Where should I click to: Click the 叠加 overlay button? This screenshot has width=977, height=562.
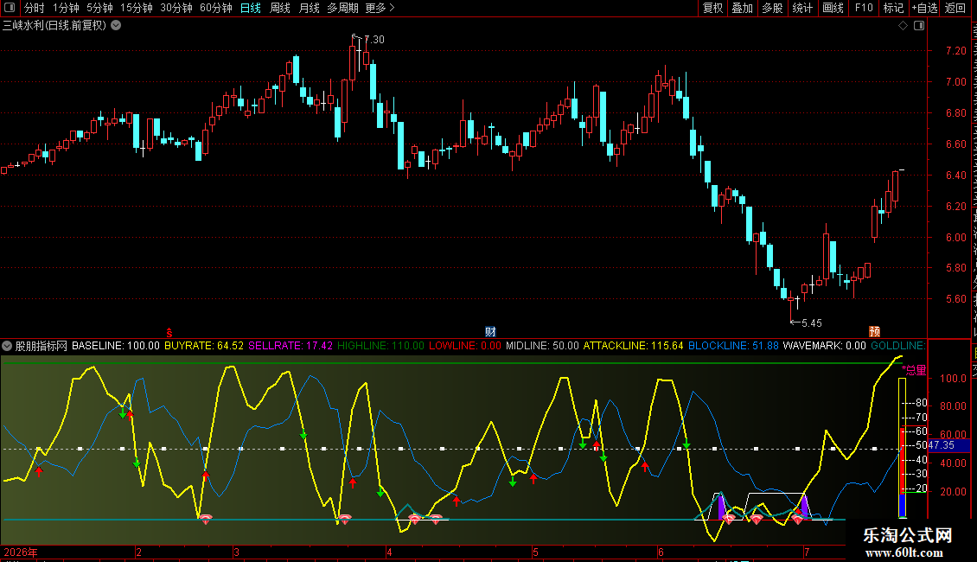coord(743,8)
